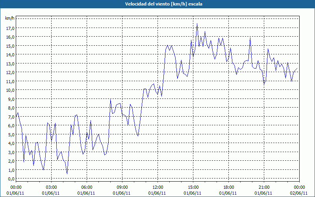Click the 'km/h' y-axis unit label
315x197 pixels.
click(10, 19)
